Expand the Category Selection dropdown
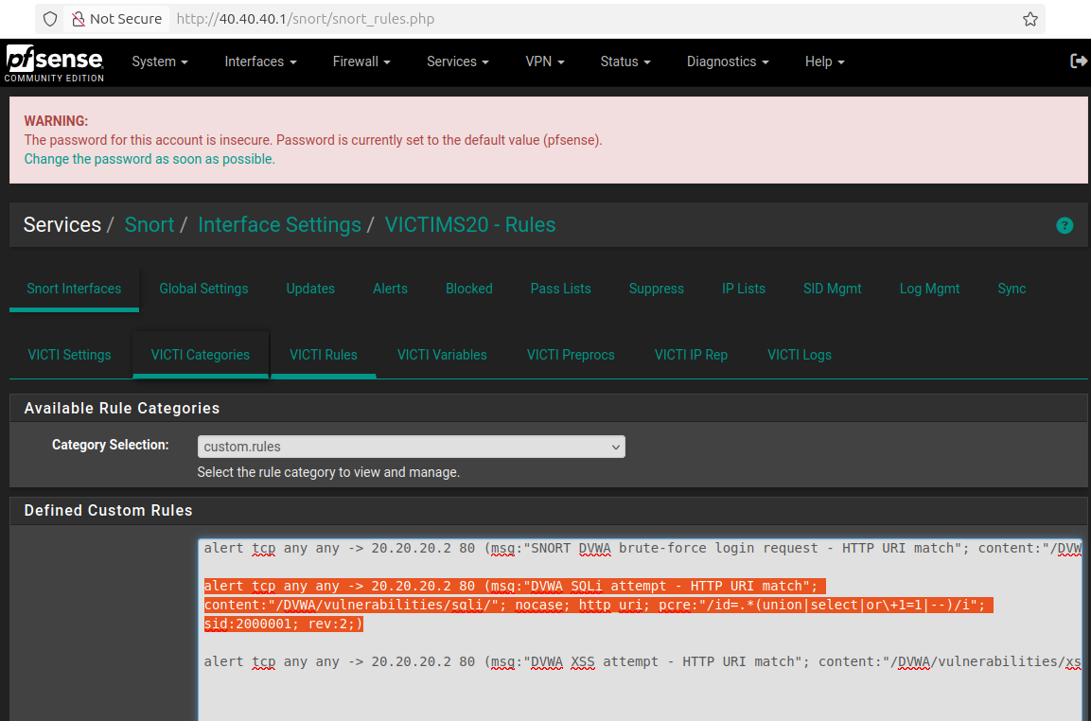1091x721 pixels. click(x=412, y=447)
